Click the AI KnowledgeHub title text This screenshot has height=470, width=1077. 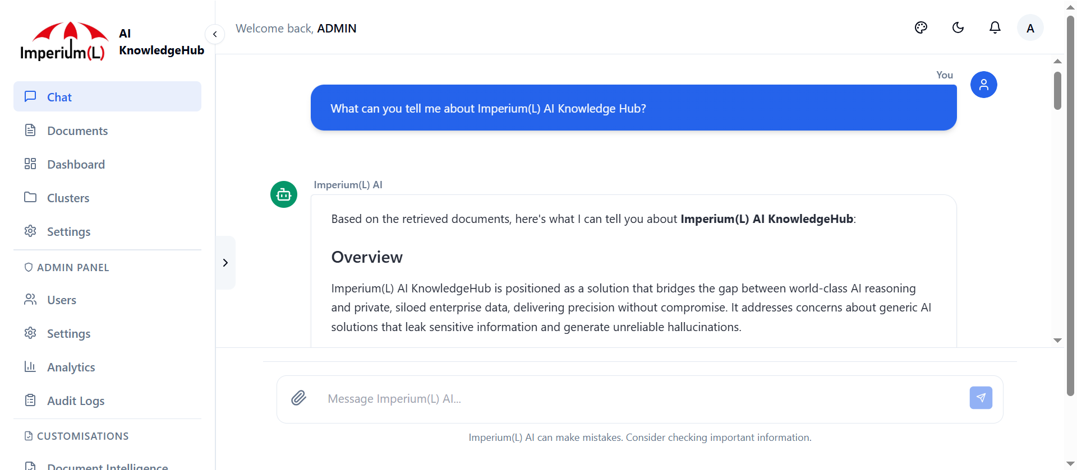162,42
